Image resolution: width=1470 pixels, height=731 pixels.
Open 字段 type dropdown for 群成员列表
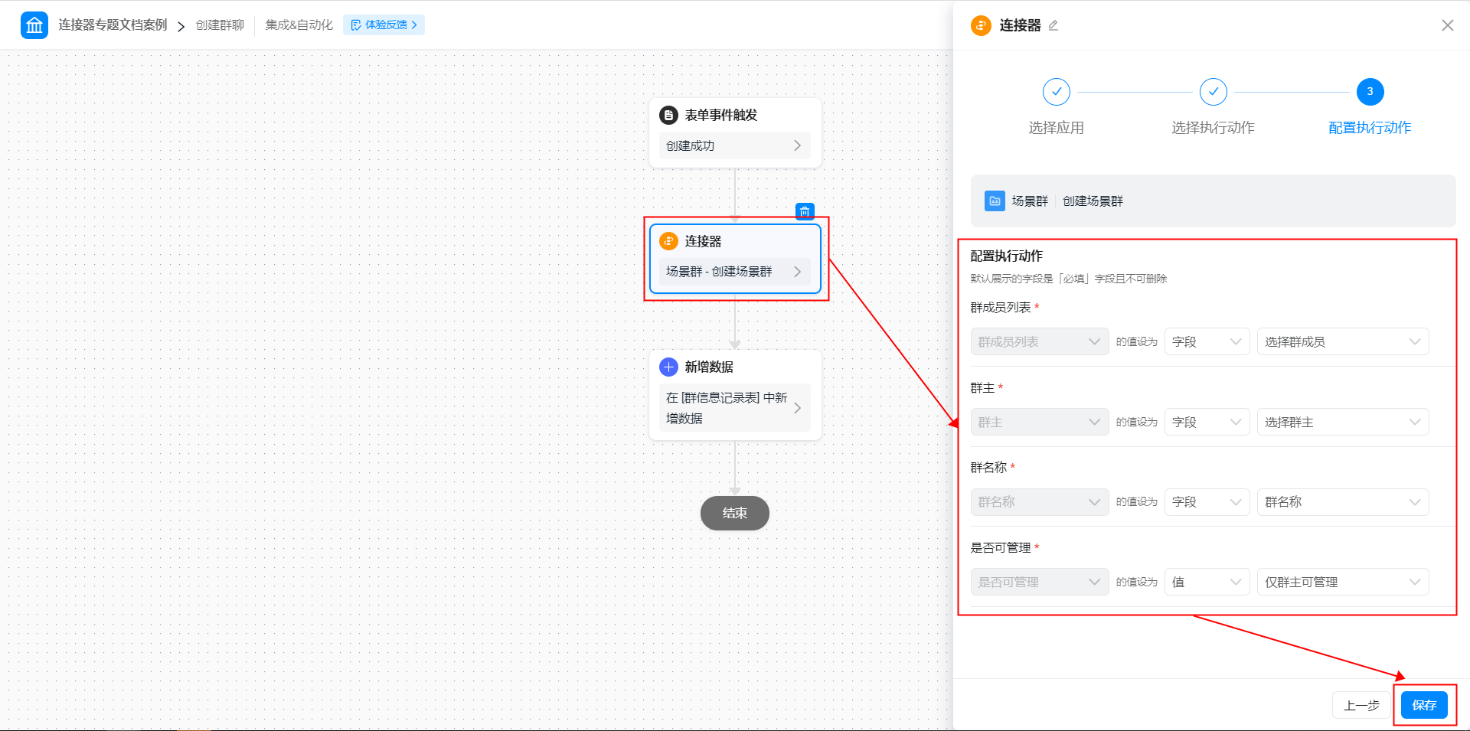coord(1207,341)
